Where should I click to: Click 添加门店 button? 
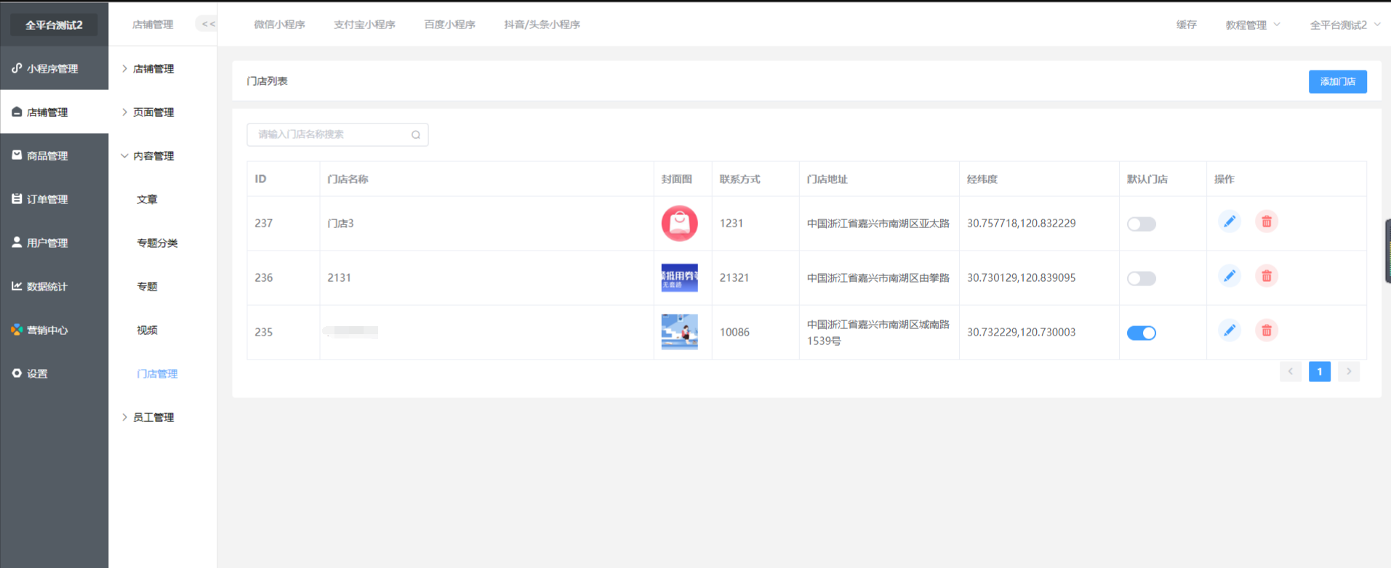(1337, 81)
